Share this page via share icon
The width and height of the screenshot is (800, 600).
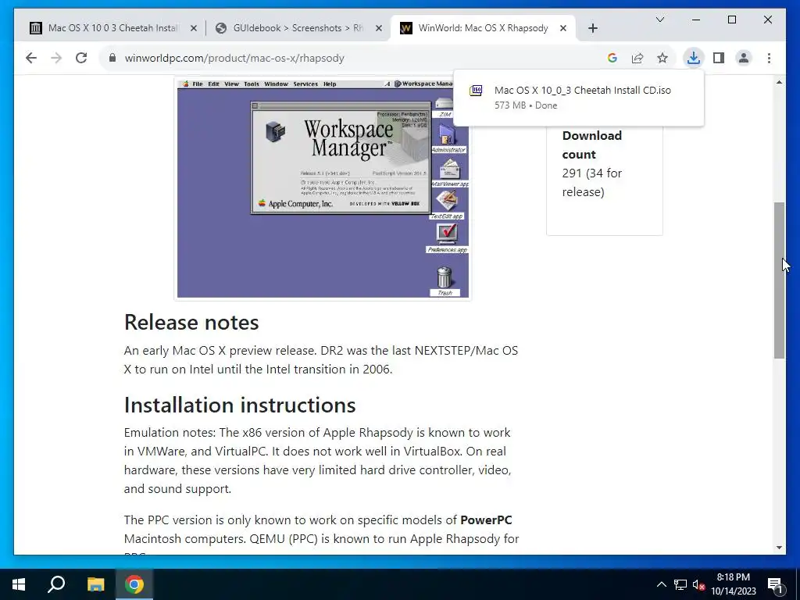point(637,58)
